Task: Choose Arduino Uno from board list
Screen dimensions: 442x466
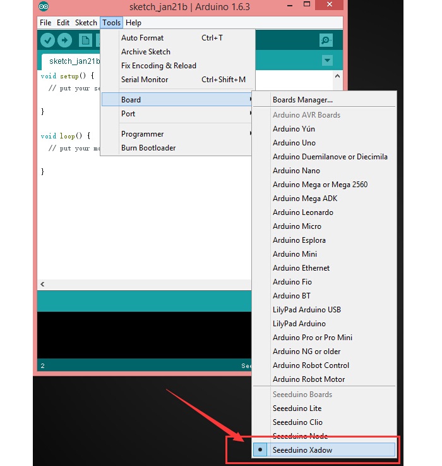Action: [294, 143]
